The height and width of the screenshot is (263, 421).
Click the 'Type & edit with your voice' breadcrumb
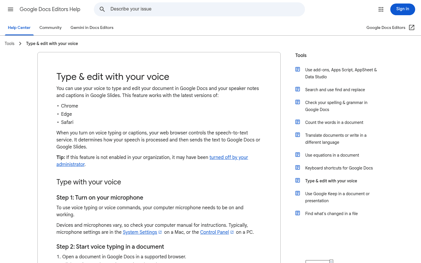(52, 44)
